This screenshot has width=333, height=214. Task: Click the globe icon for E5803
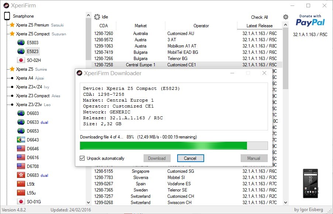(21, 43)
